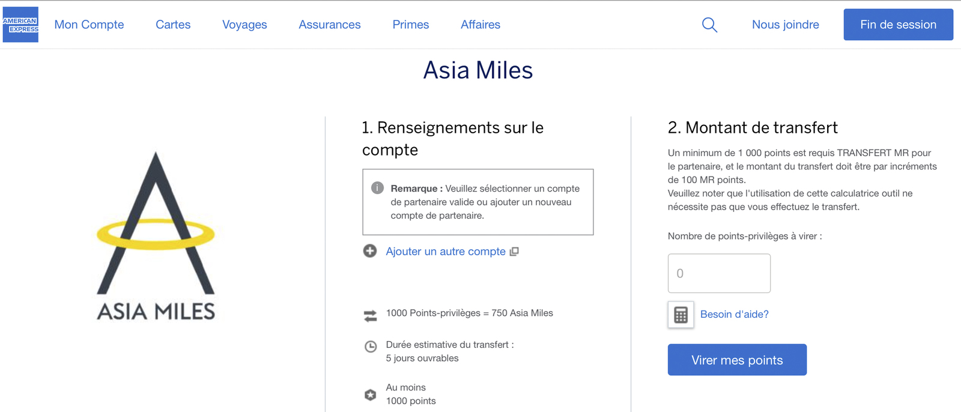961x412 pixels.
Task: Click the clock icon beside Durée estimative
Action: (x=371, y=347)
